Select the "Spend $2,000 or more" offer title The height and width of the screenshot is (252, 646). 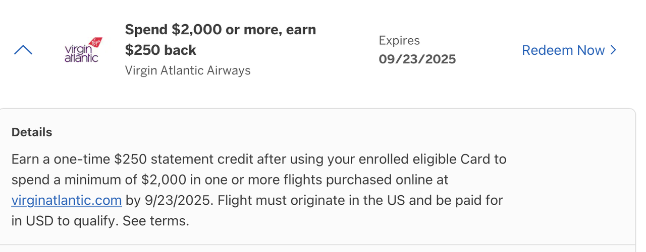[x=220, y=30]
